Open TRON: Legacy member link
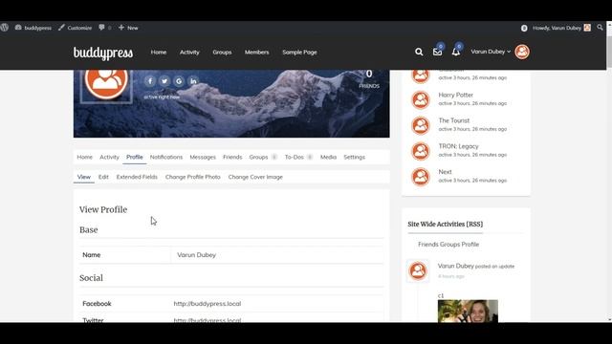The height and width of the screenshot is (344, 612). (458, 146)
